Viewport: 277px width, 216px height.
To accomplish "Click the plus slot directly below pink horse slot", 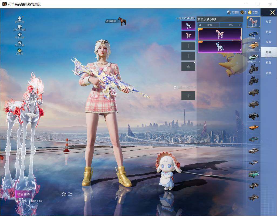I will point(188,46).
